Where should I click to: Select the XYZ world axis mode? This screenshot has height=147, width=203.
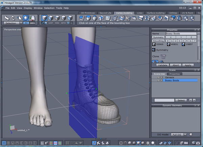[x=26, y=23]
